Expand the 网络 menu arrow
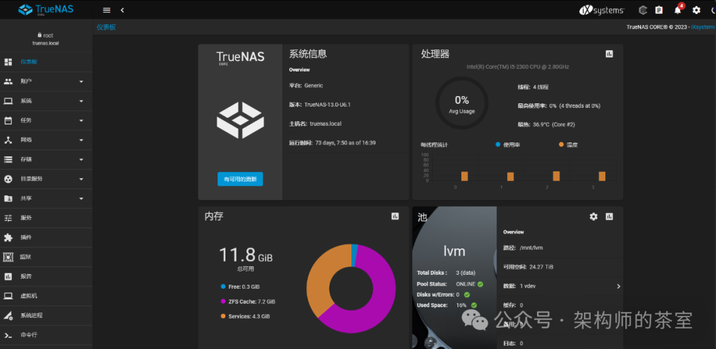Screen dimensions: 716x349 tap(82, 140)
